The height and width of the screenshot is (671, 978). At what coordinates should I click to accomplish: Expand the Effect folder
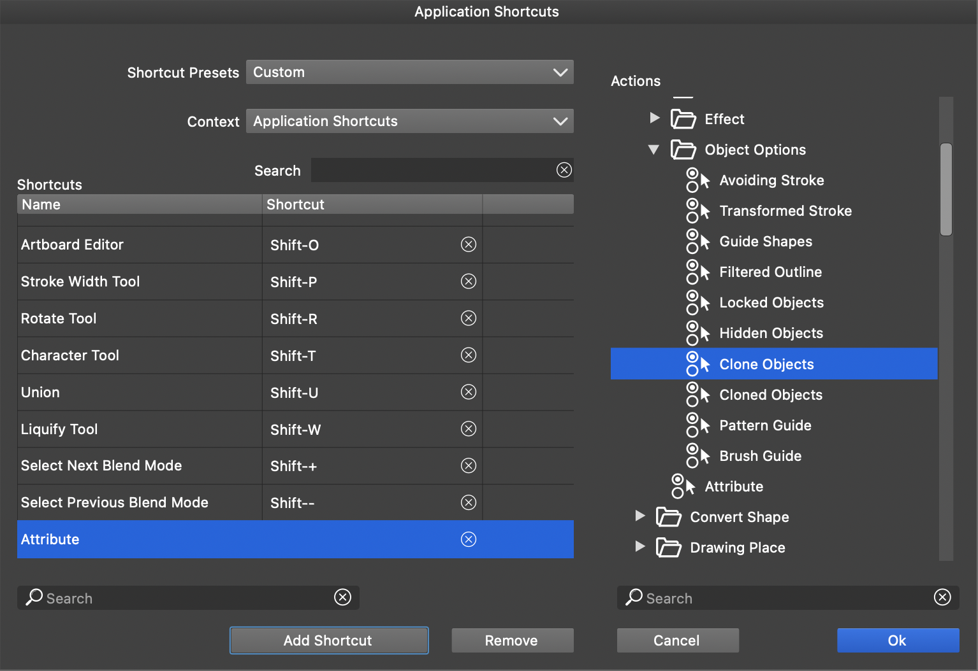(654, 118)
